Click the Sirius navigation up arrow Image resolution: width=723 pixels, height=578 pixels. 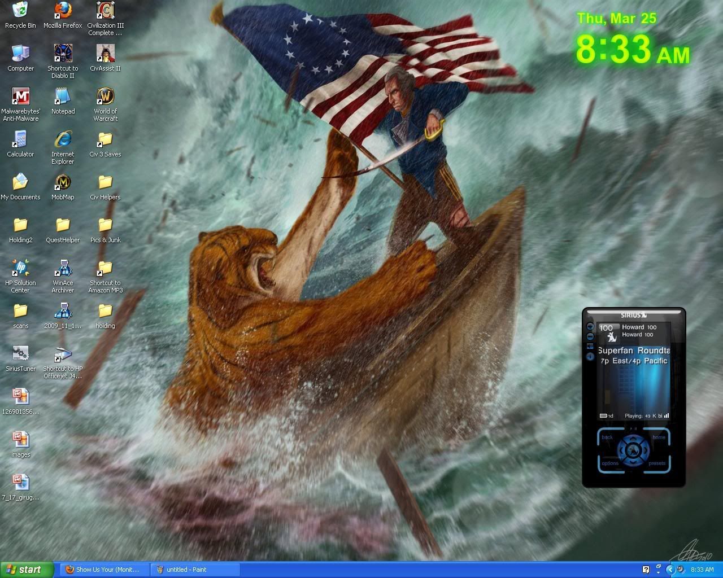pos(633,439)
